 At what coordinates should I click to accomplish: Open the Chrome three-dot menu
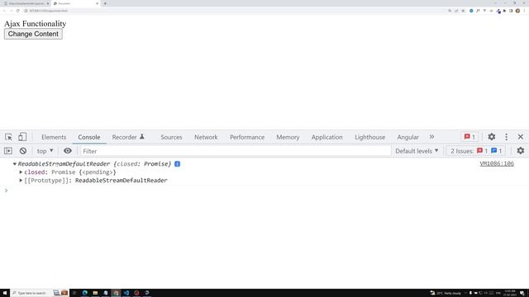click(524, 11)
